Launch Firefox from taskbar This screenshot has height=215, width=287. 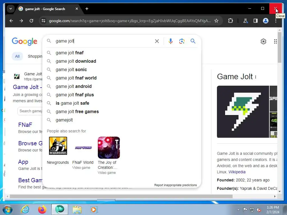[42, 209]
